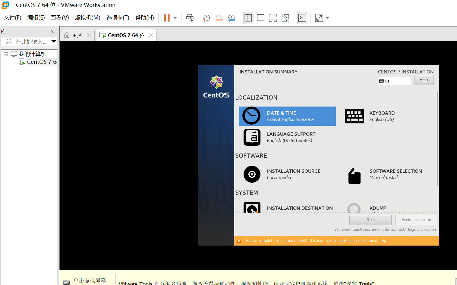Open the 查看(V) menu
Image resolution: width=457 pixels, height=285 pixels.
click(x=60, y=18)
